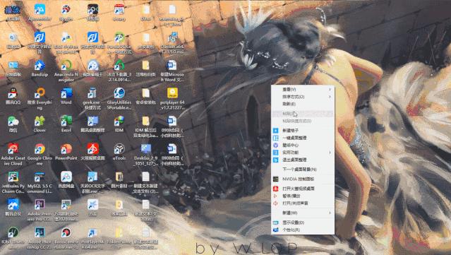451x255 pixels.
Task: Select the Anaconda Navigator desktop icon
Action: (x=66, y=71)
